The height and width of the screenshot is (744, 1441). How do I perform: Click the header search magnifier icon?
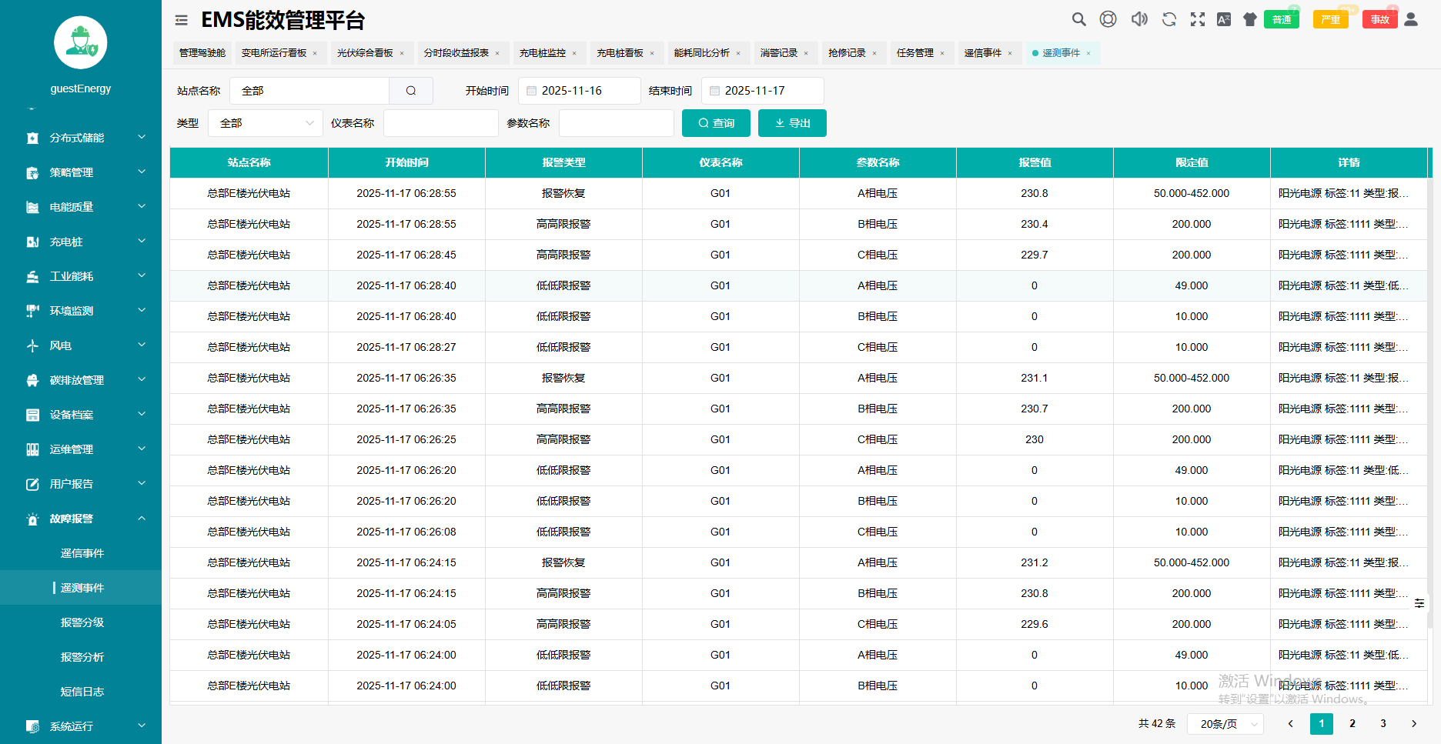[1078, 19]
